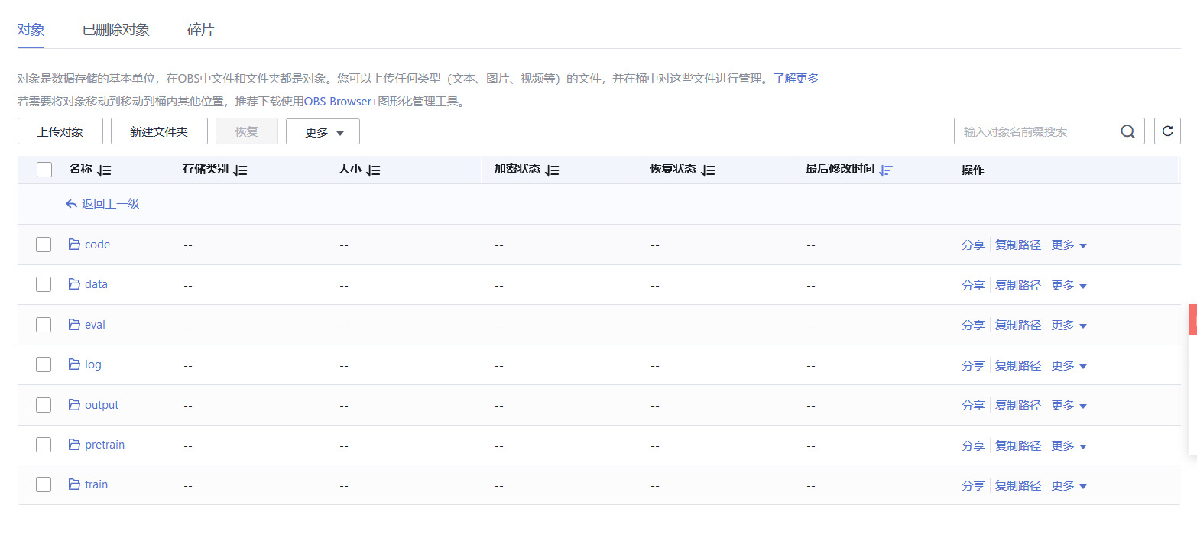
Task: Tick the train folder checkbox
Action: point(44,484)
